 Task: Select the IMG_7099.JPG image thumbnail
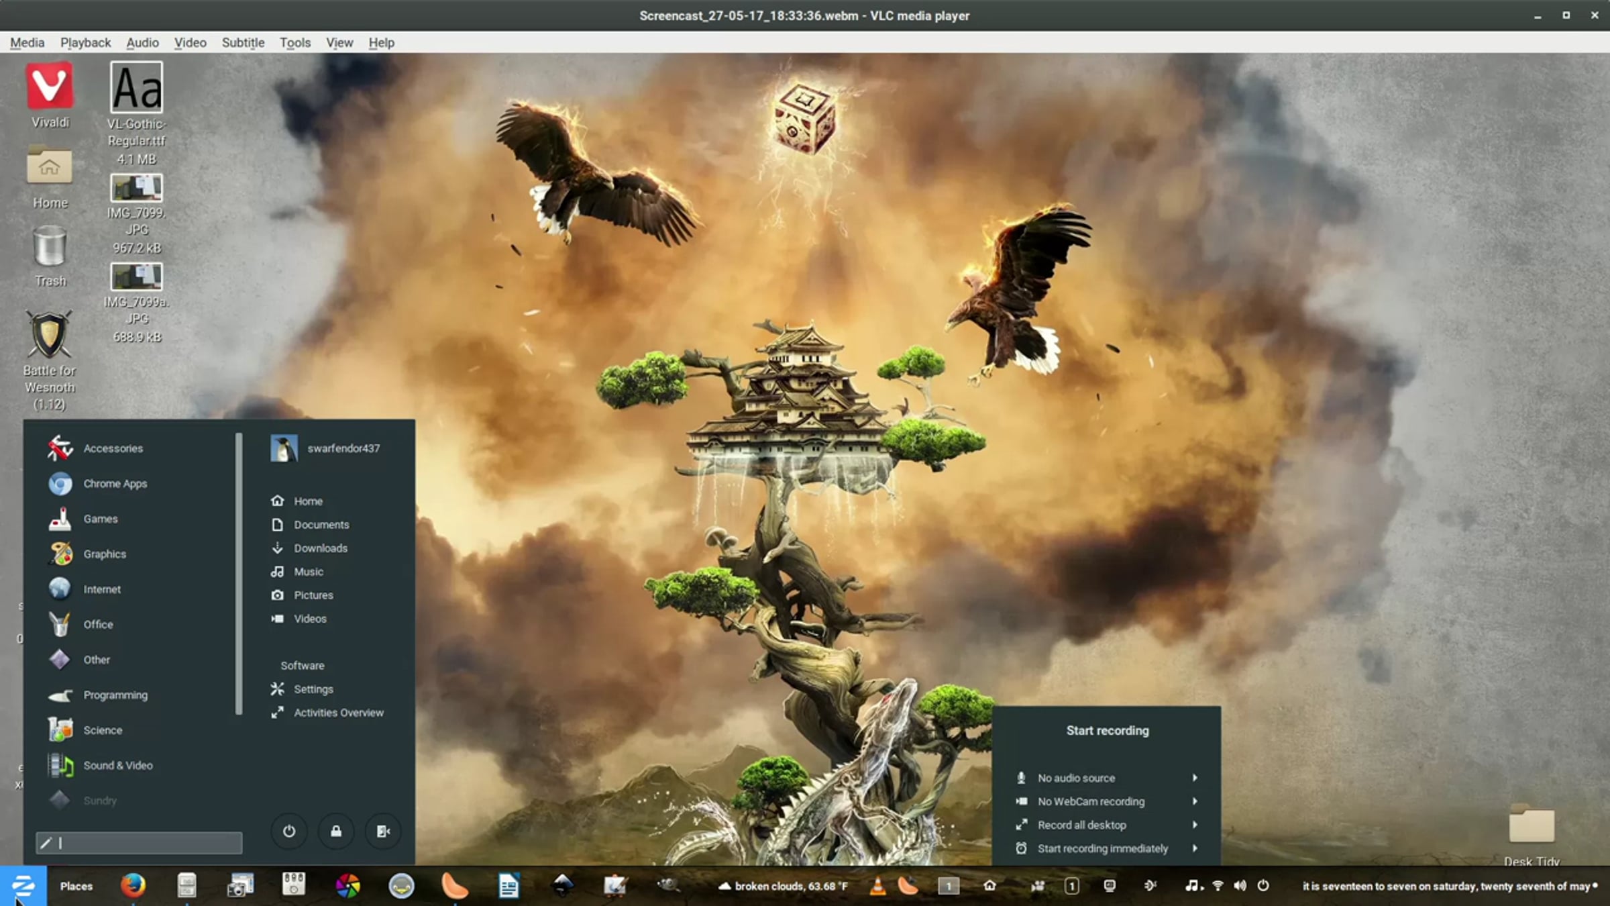tap(136, 188)
